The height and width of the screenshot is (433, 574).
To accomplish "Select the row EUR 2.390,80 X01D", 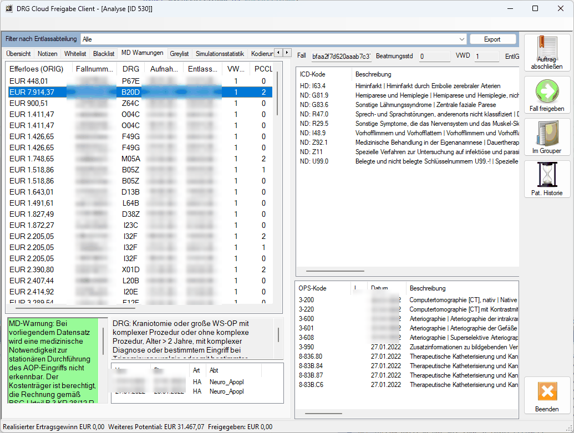I will [140, 270].
